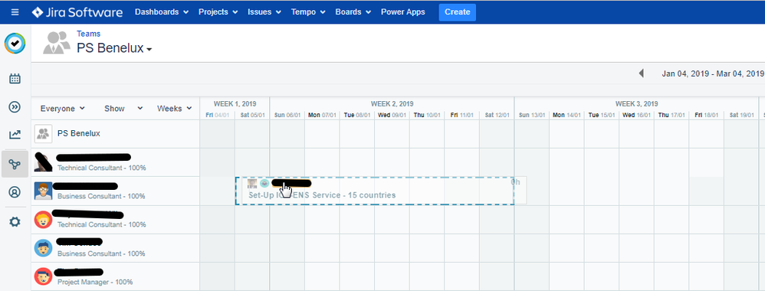Open the Weeks view dropdown
Viewport: 765px width, 291px height.
point(175,109)
